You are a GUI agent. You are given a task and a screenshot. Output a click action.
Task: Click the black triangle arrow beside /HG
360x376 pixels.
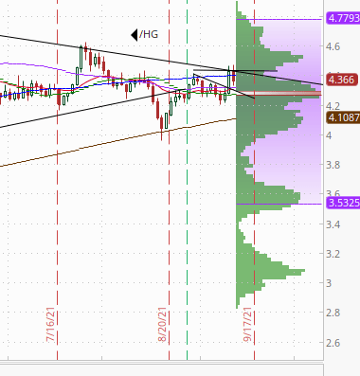pyautogui.click(x=135, y=35)
